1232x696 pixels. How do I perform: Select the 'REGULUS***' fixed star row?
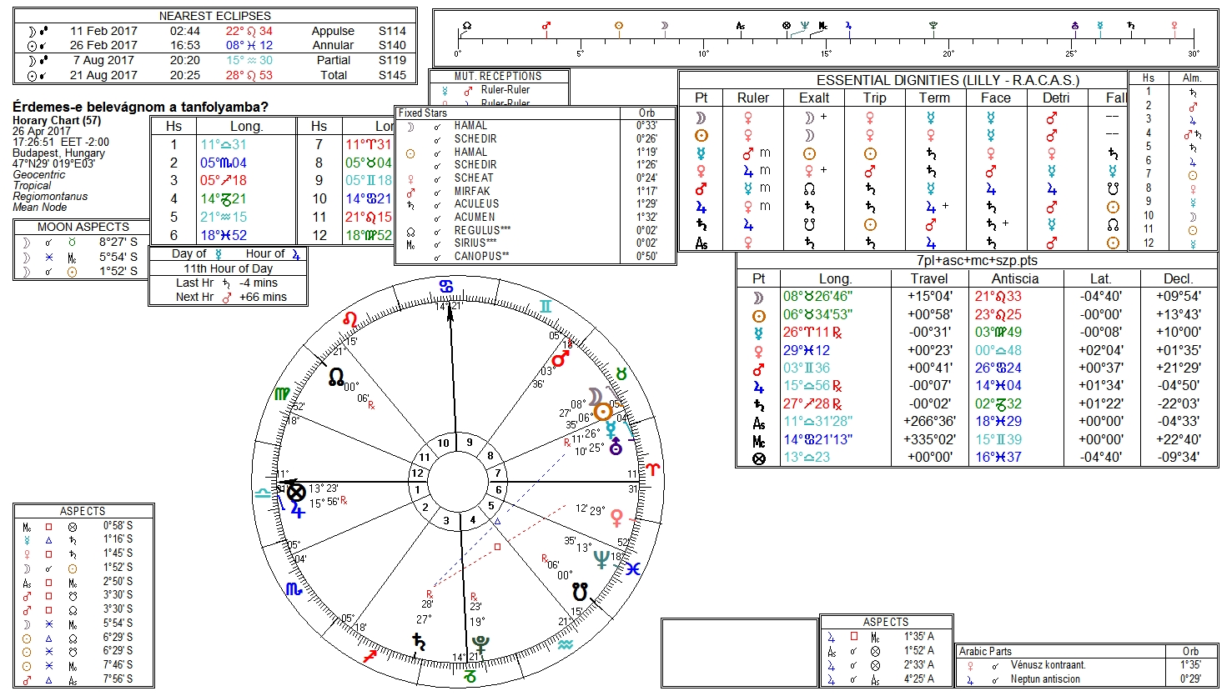pos(533,230)
